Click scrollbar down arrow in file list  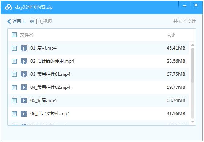click(193, 122)
